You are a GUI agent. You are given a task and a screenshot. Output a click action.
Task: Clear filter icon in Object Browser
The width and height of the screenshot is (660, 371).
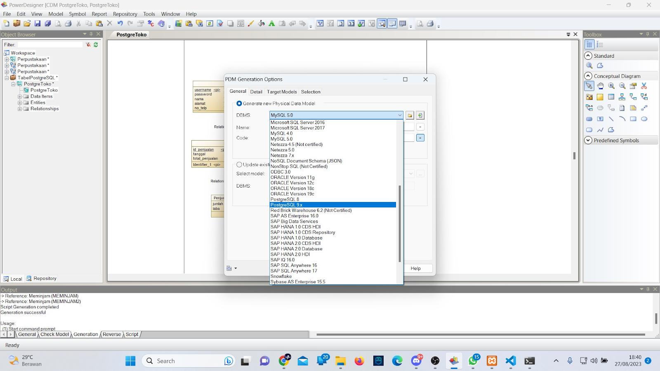(x=88, y=45)
